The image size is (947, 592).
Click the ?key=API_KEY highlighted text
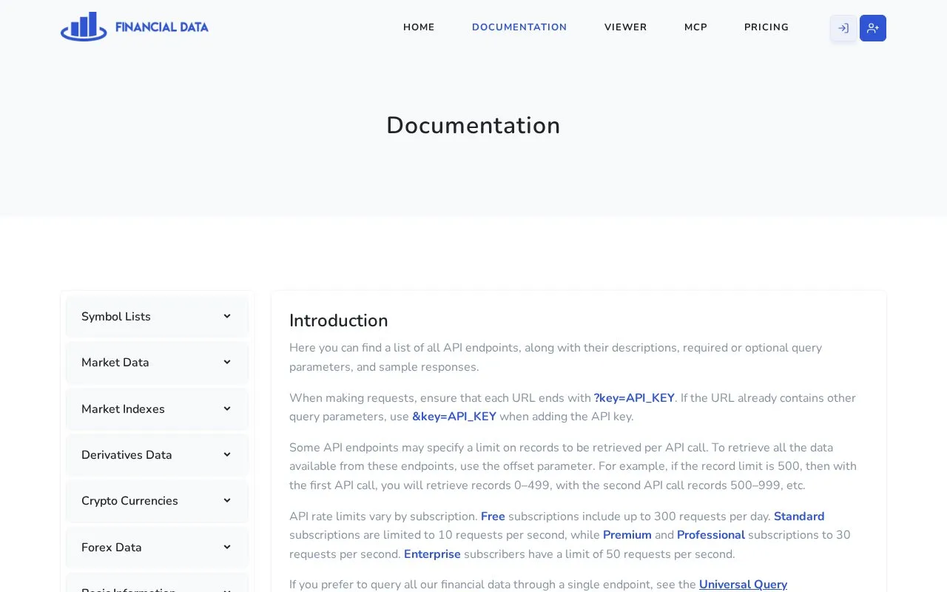tap(634, 398)
